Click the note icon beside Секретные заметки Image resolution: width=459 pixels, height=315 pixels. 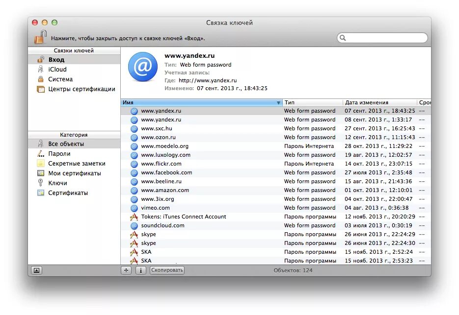pos(41,163)
